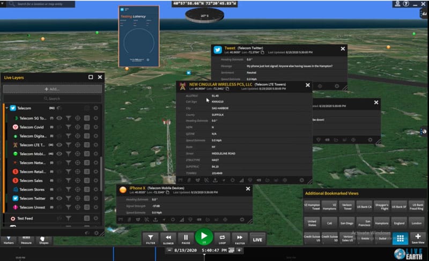This screenshot has height=261, width=429.
Task: Open settings gear for Telecom Network layer
Action: point(96,162)
